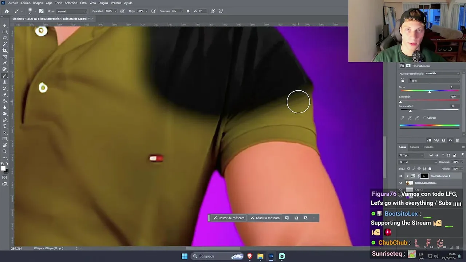This screenshot has width=466, height=262.
Task: Open the brush settings gear in options bar
Action: (x=188, y=11)
